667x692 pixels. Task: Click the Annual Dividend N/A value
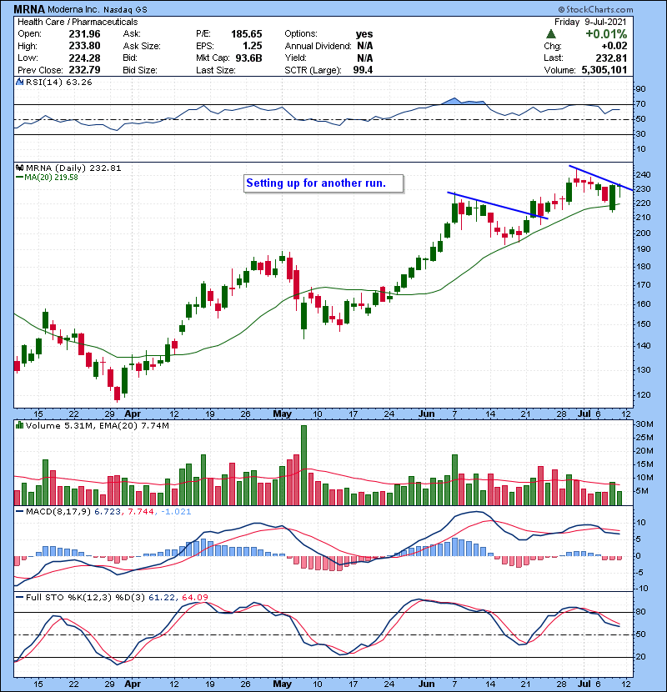pos(364,46)
